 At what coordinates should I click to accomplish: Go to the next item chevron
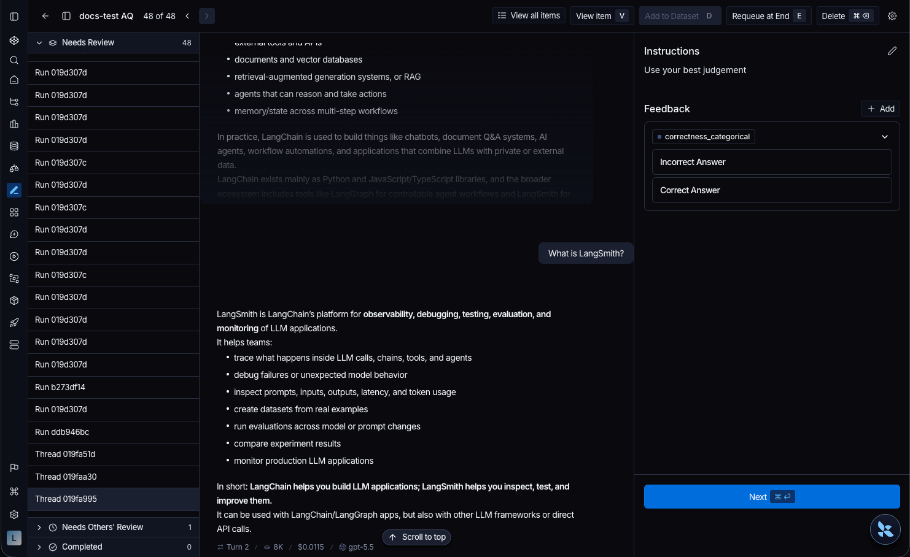pos(207,16)
